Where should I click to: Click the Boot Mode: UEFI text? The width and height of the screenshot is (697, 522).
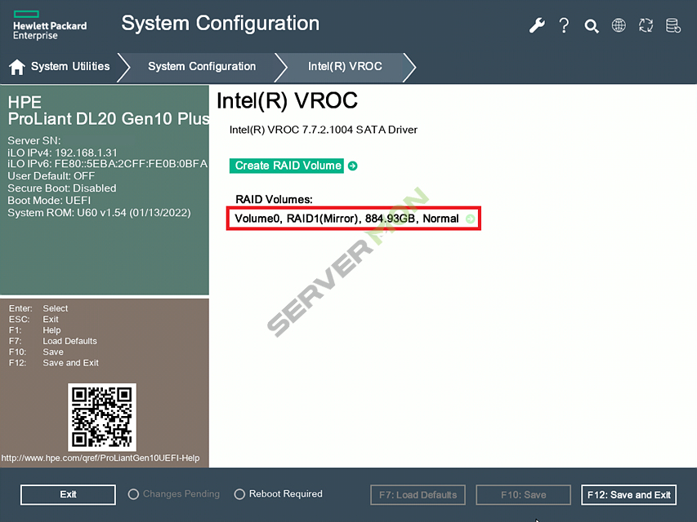(49, 200)
